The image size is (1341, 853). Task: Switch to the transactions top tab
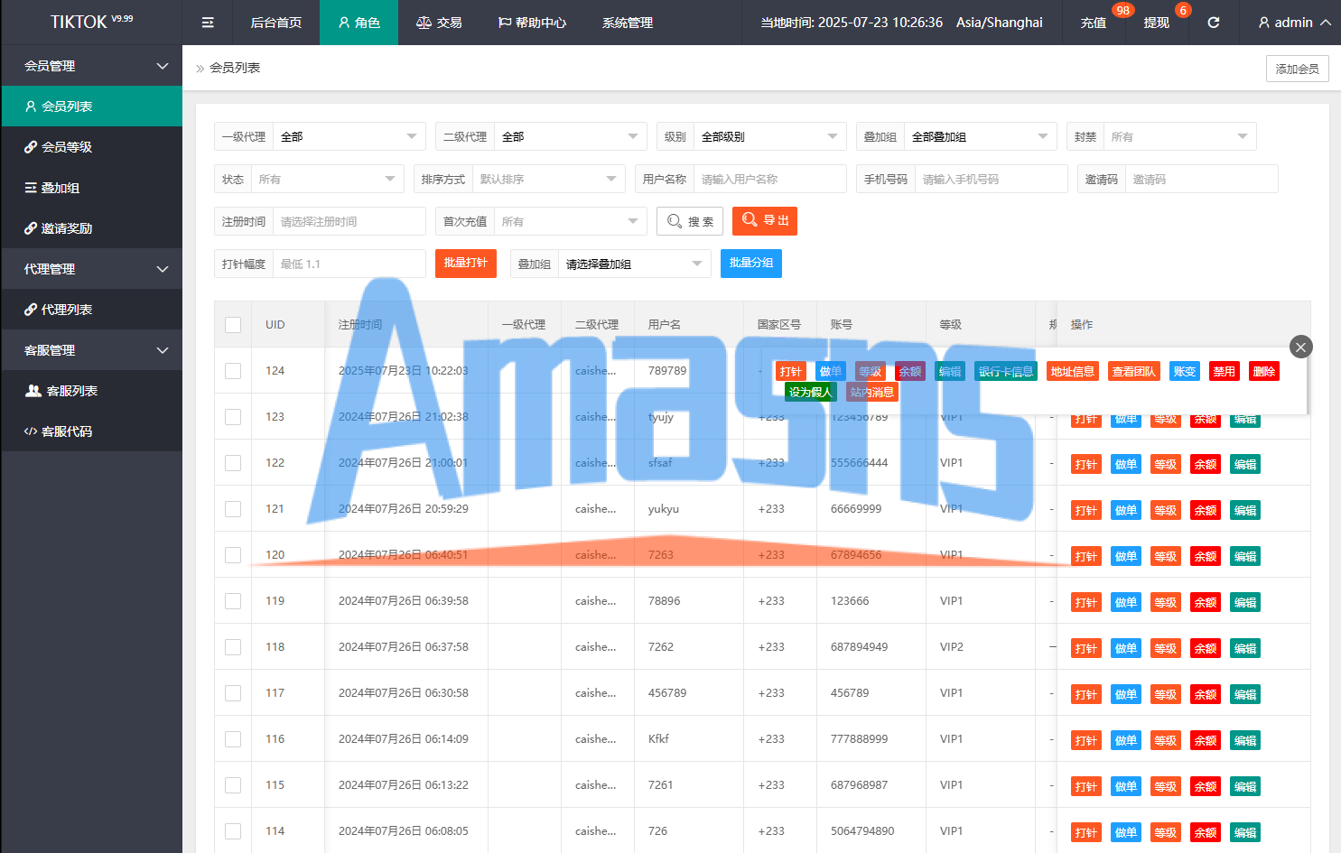pyautogui.click(x=439, y=23)
